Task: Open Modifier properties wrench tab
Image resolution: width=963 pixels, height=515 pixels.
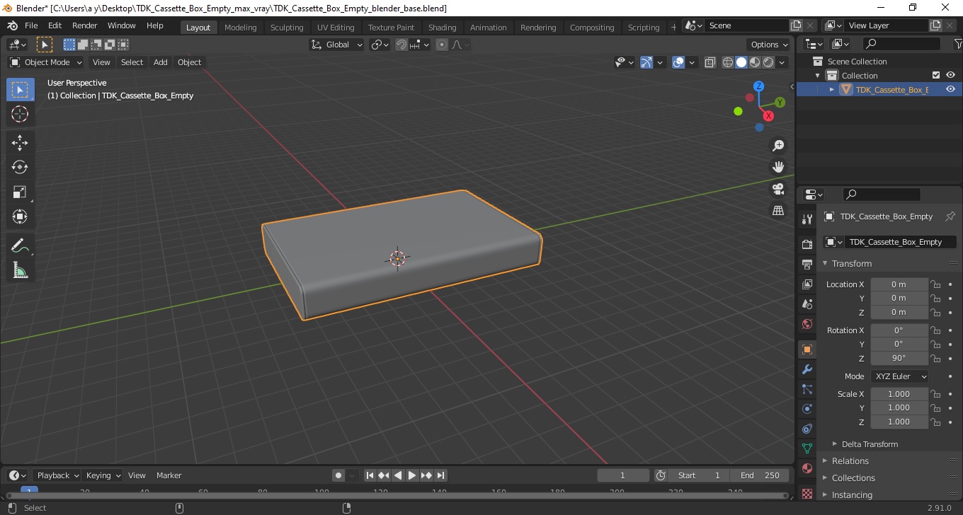Action: pyautogui.click(x=807, y=369)
